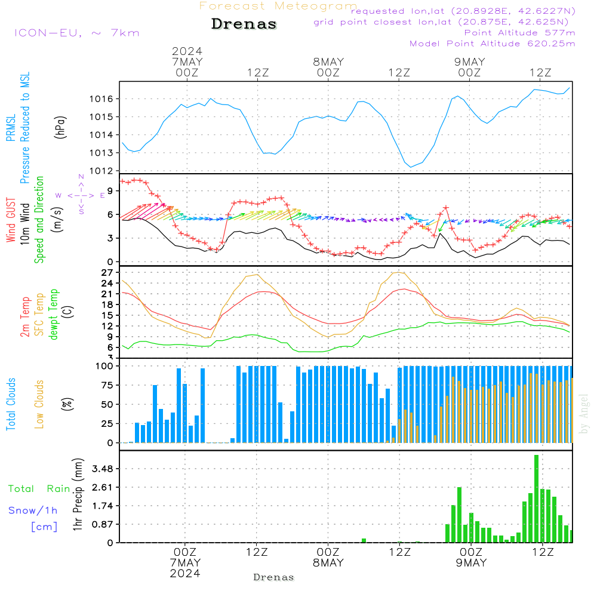
Task: Click the "ICON-EU, ~ 7km" model label
Action: tap(77, 33)
